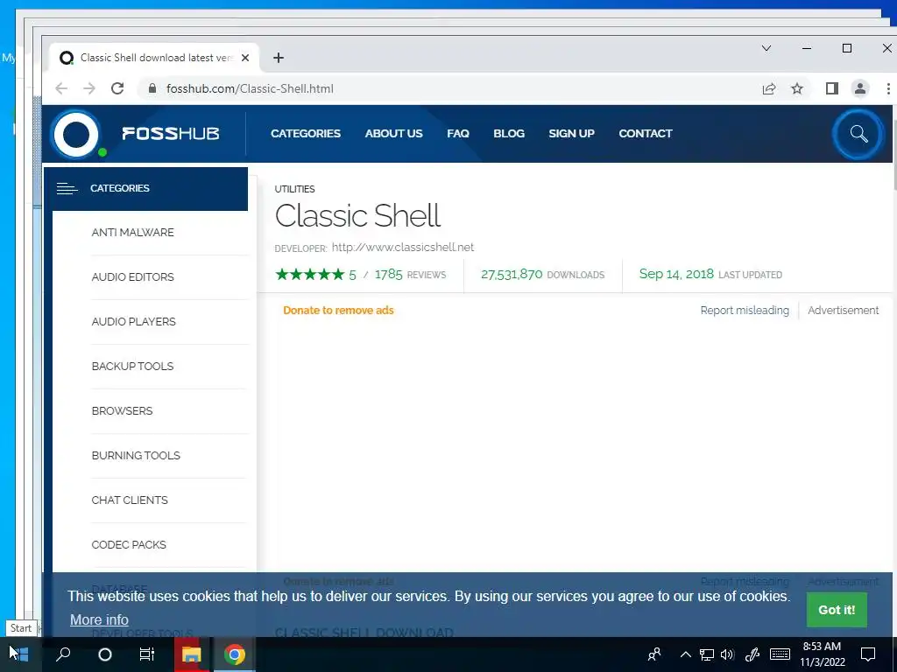Open the CHAT CLIENTS category
The image size is (897, 672).
130,500
